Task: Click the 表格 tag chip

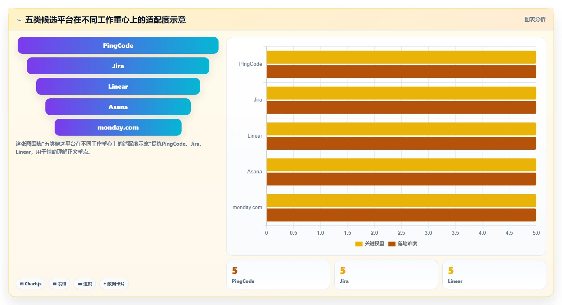Action: 59,284
